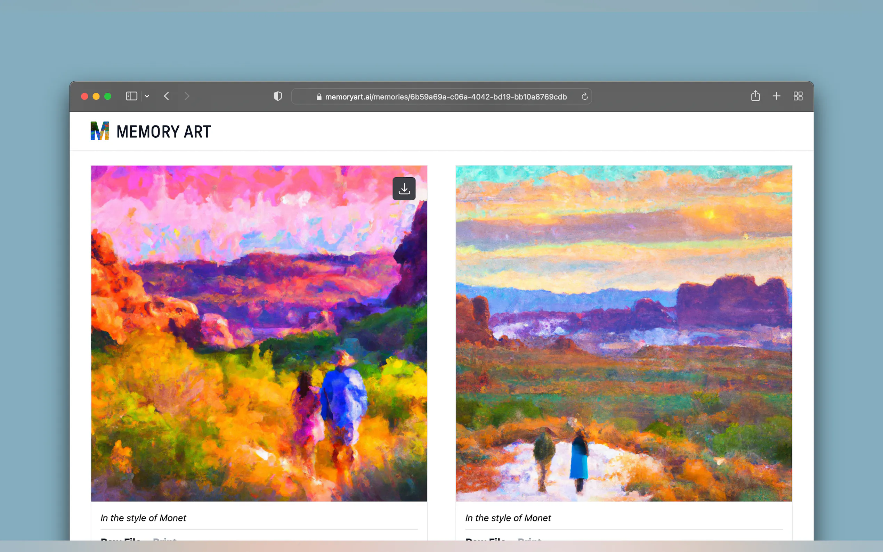883x552 pixels.
Task: Show the tab overview grid
Action: (798, 96)
